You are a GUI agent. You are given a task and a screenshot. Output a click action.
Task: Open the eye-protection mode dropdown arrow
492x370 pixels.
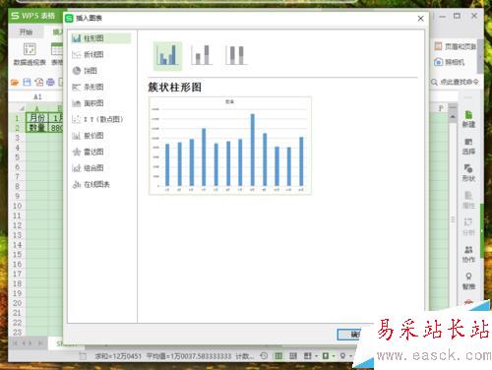(334, 356)
